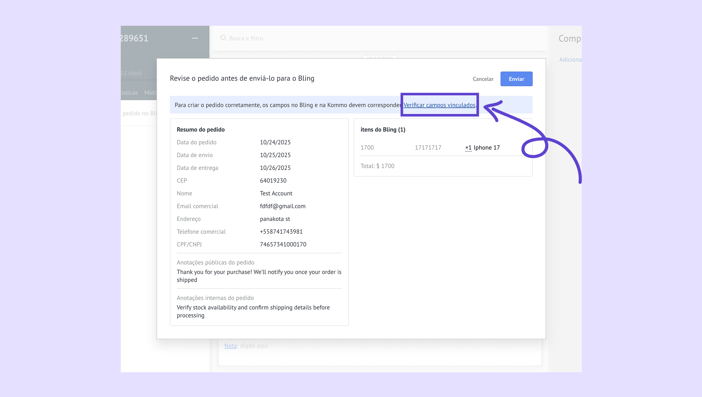Switch to the Mídia tab
The image size is (702, 397).
coord(151,93)
